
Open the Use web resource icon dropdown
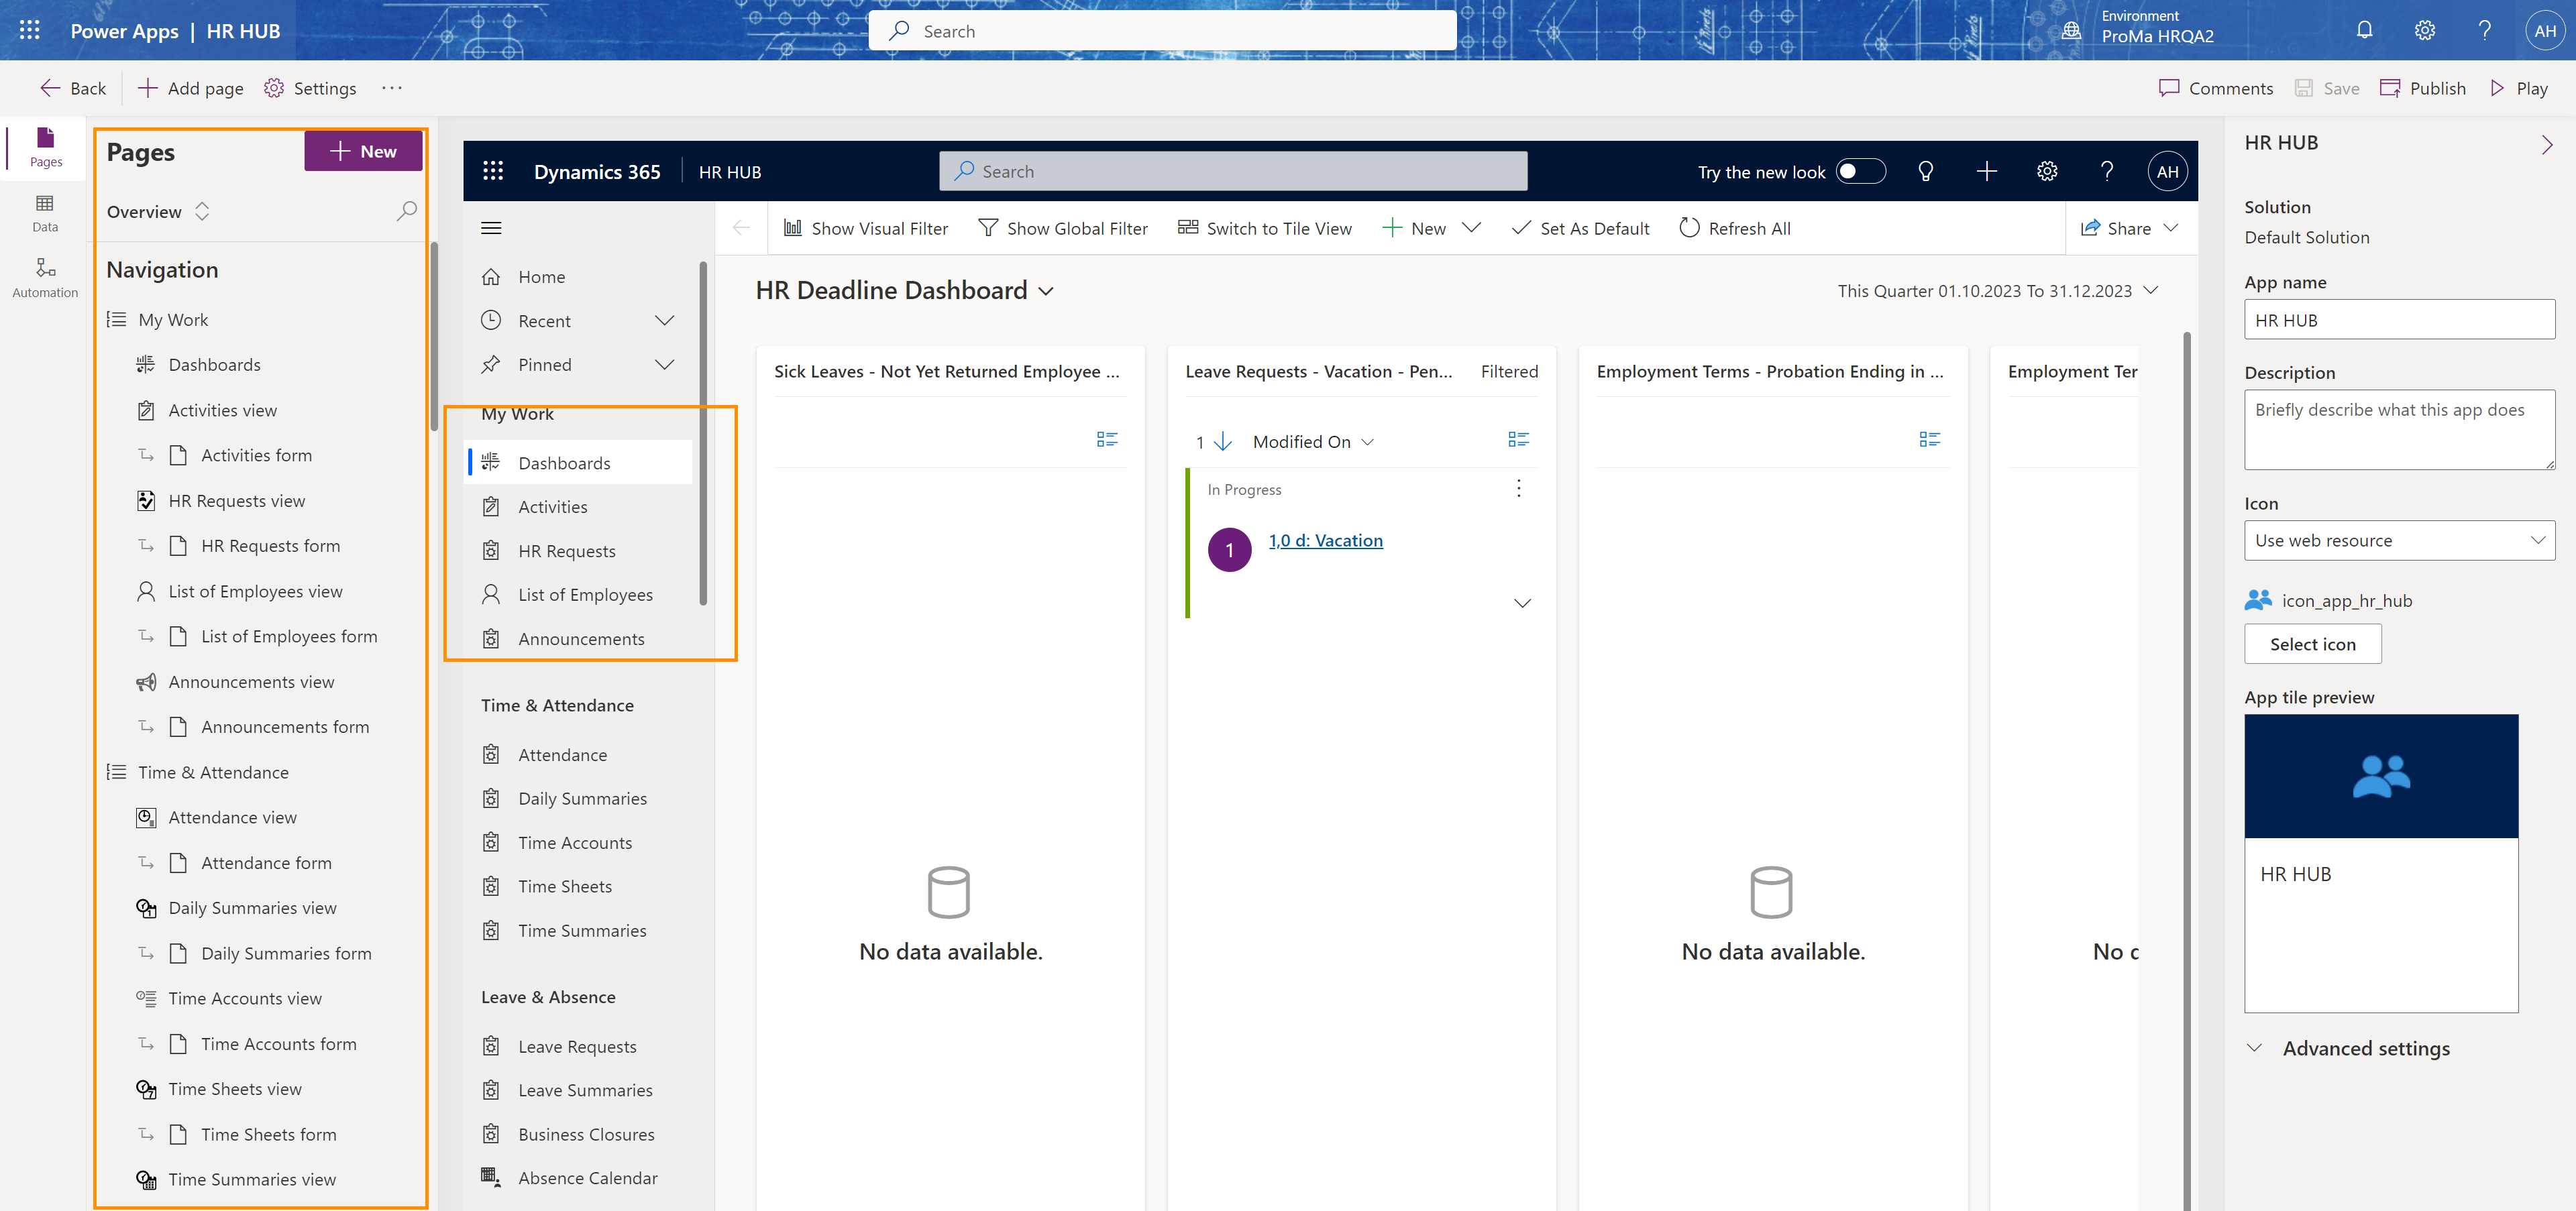point(2399,540)
